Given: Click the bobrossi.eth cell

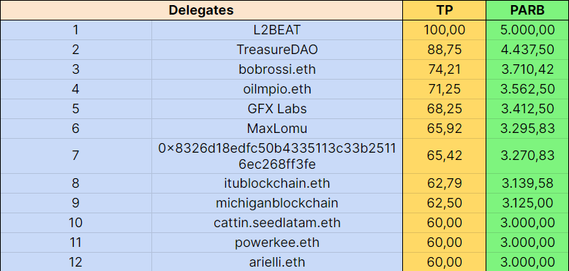Looking at the screenshot, I should coord(277,69).
